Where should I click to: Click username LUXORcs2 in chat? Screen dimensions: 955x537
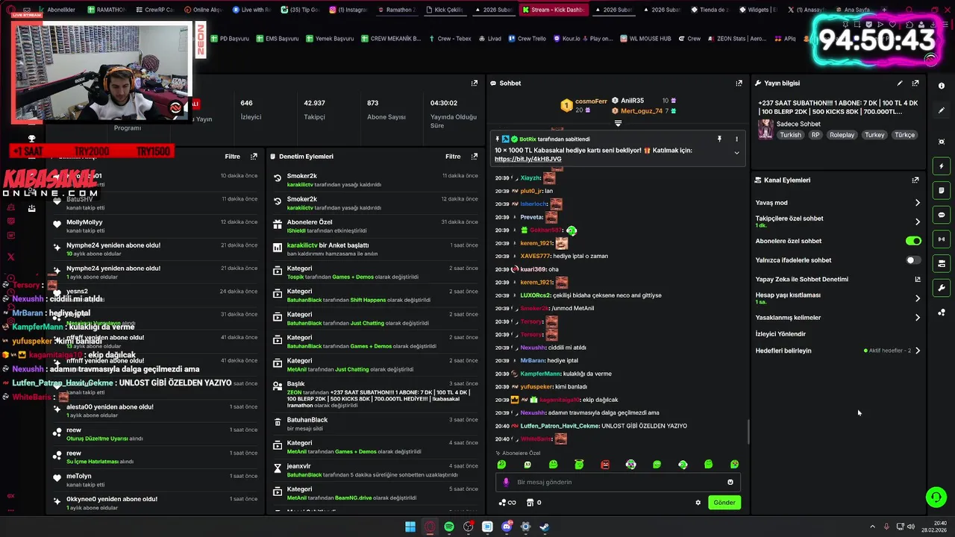pos(535,295)
